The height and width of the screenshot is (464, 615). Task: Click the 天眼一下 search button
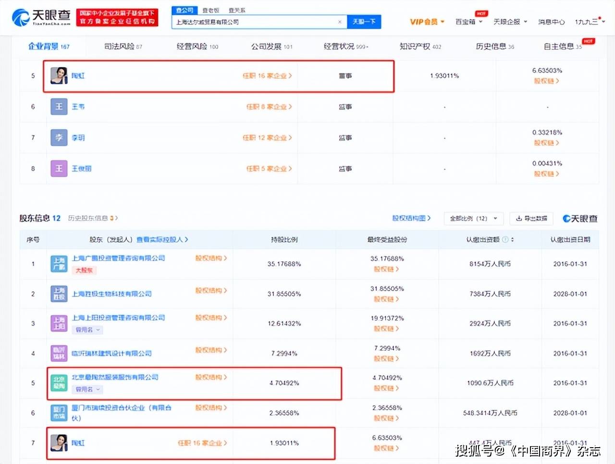(x=364, y=22)
